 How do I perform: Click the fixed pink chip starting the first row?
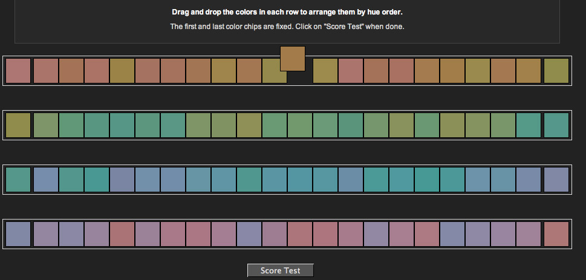(x=18, y=71)
